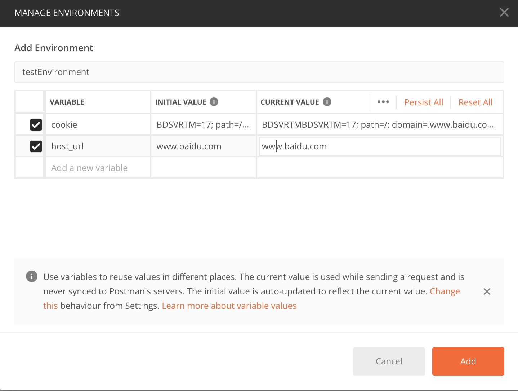Click the cookie current value cell
Screen dimensions: 518x391
coord(380,125)
